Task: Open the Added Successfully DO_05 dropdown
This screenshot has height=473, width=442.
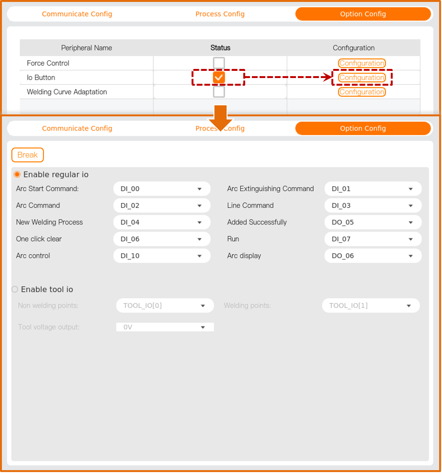Action: click(x=373, y=222)
